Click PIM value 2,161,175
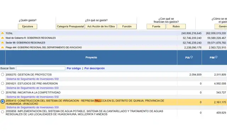The image size is (227, 133). [220, 102]
